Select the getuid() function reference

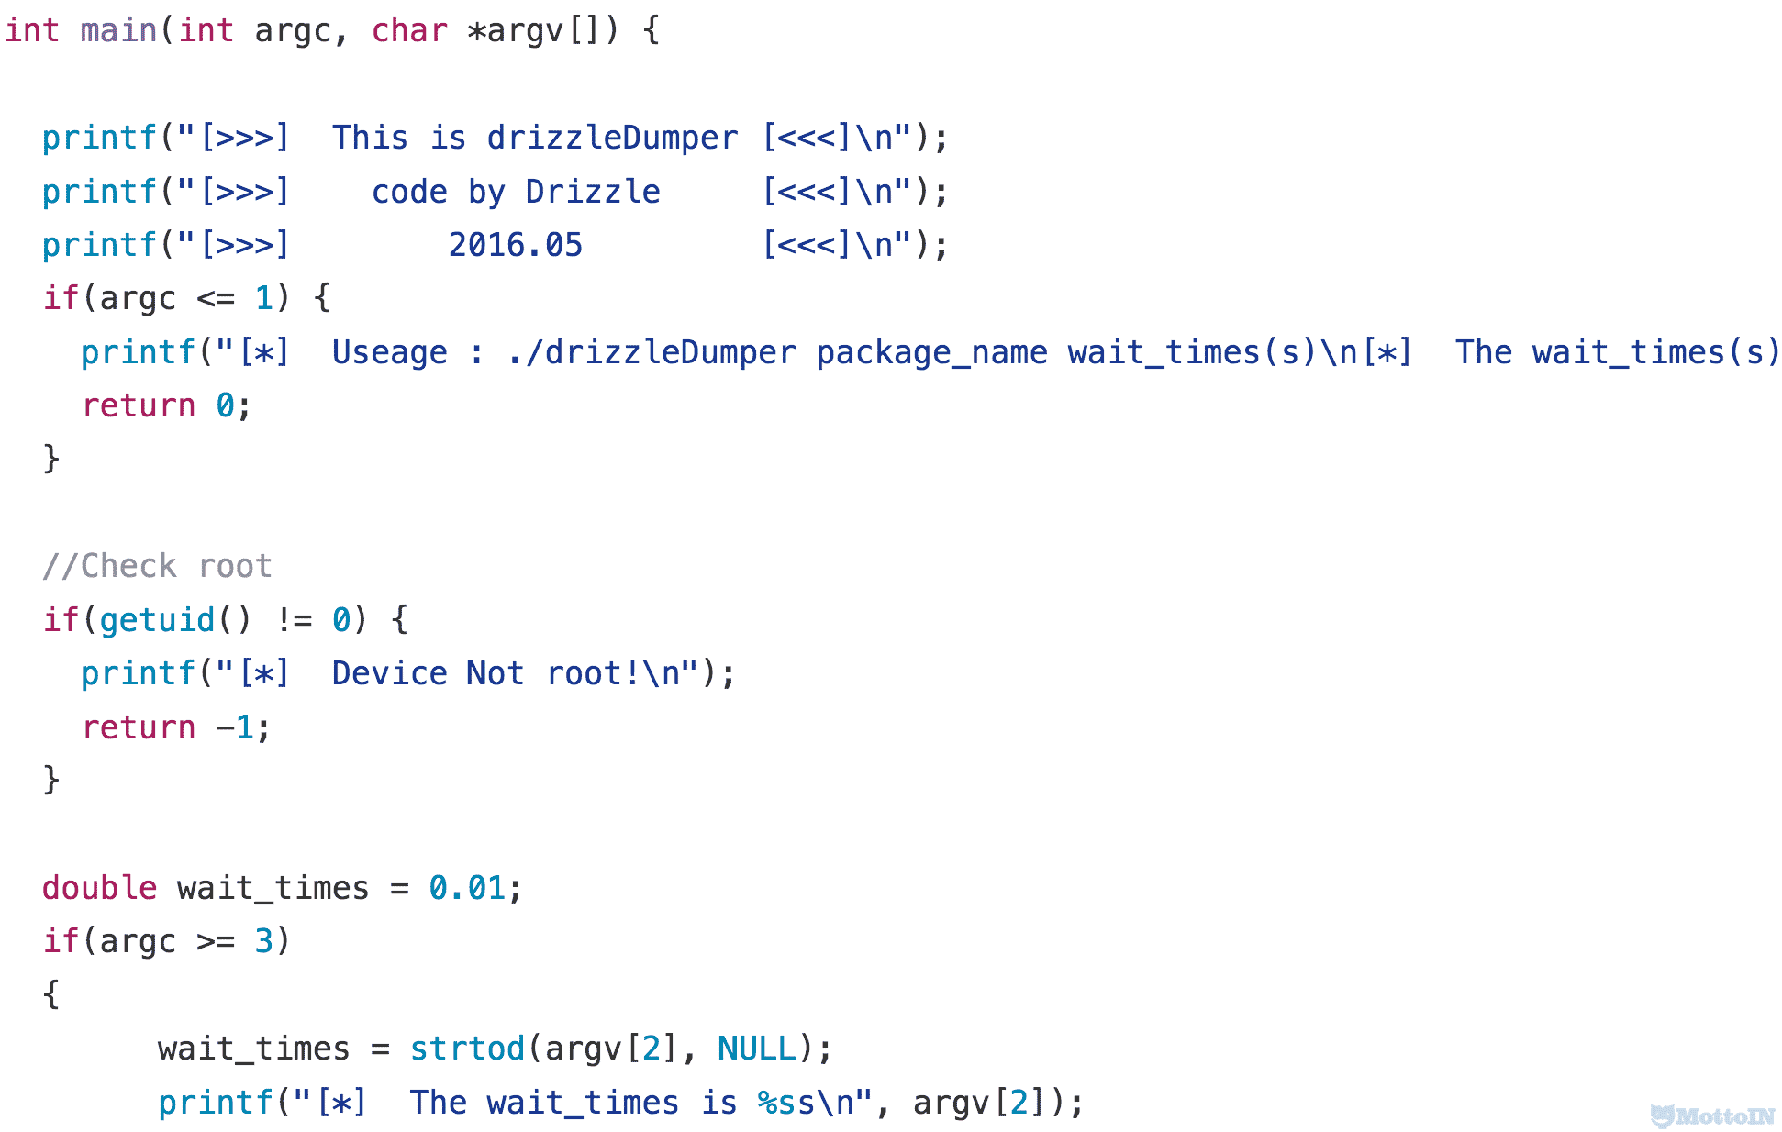tap(154, 620)
